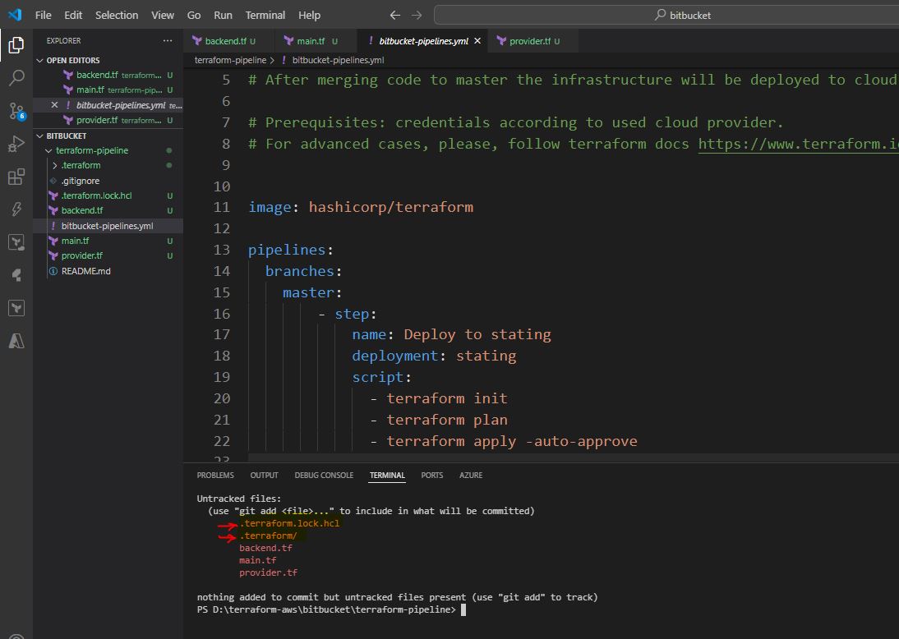This screenshot has height=639, width=899.
Task: Switch to the provider.tf editor tab
Action: [529, 41]
